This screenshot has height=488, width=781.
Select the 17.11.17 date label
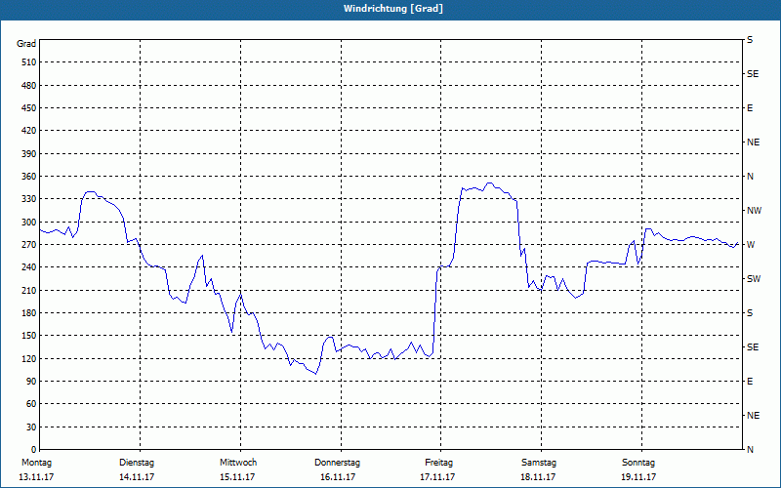click(x=437, y=477)
